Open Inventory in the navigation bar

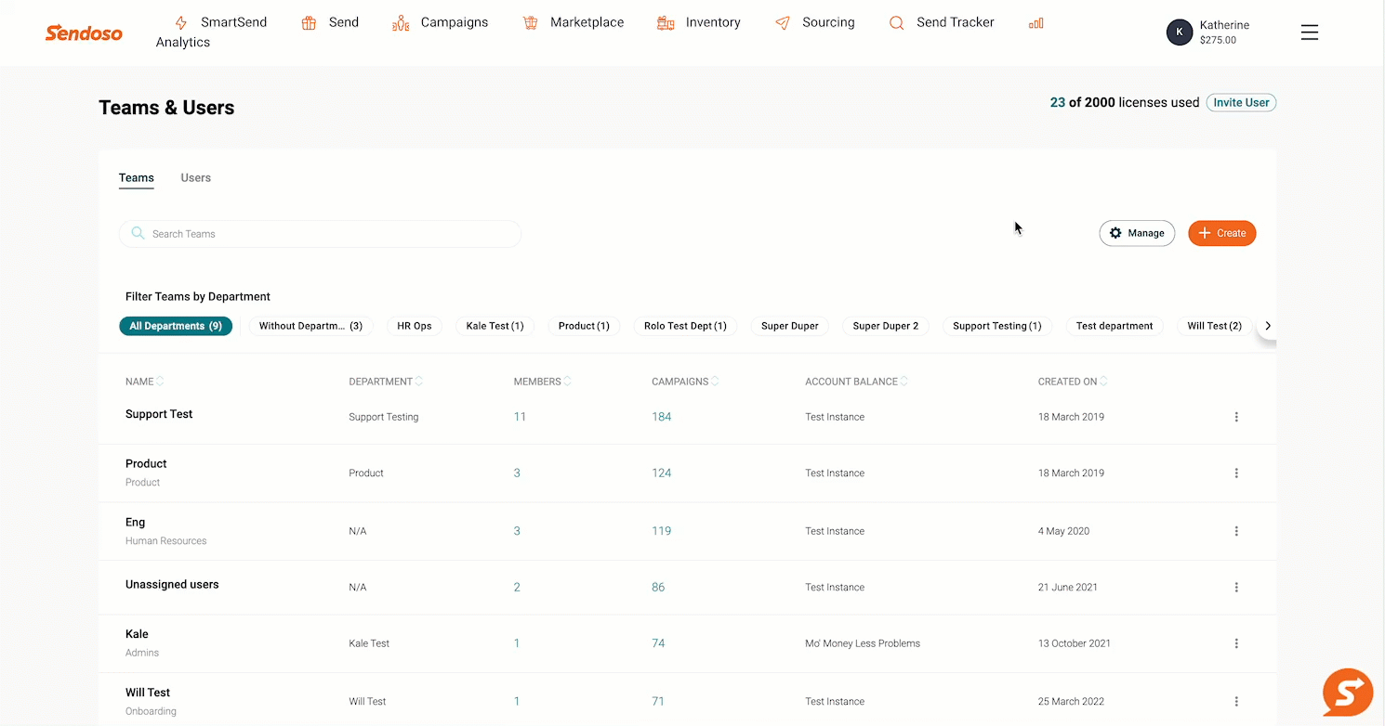699,22
